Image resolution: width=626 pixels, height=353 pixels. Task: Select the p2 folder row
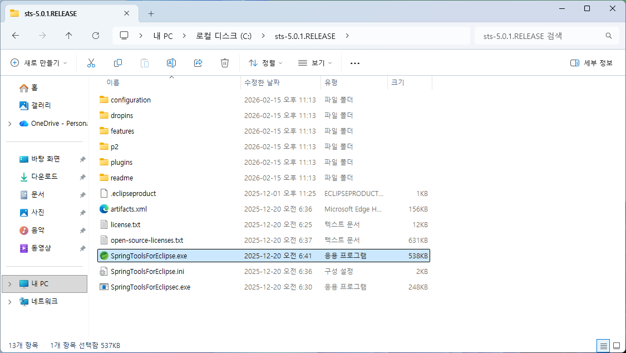coord(264,146)
